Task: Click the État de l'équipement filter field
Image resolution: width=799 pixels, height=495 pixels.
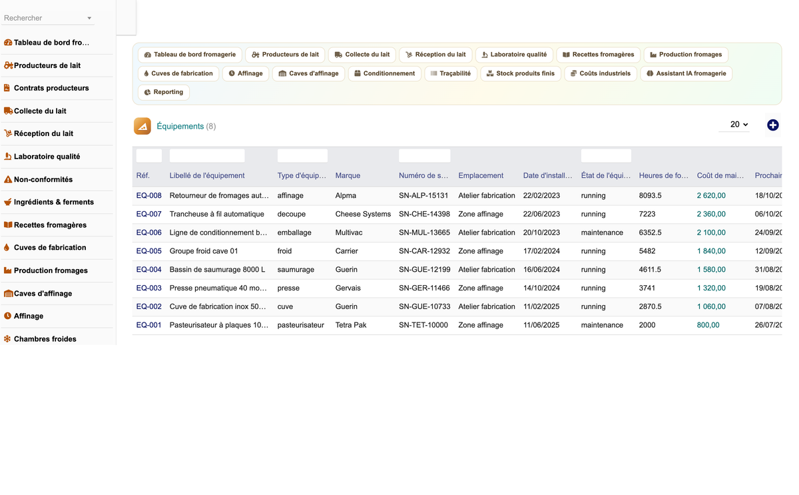Action: click(x=606, y=156)
